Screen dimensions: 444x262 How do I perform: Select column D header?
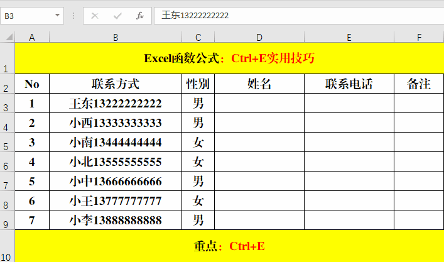(x=259, y=37)
